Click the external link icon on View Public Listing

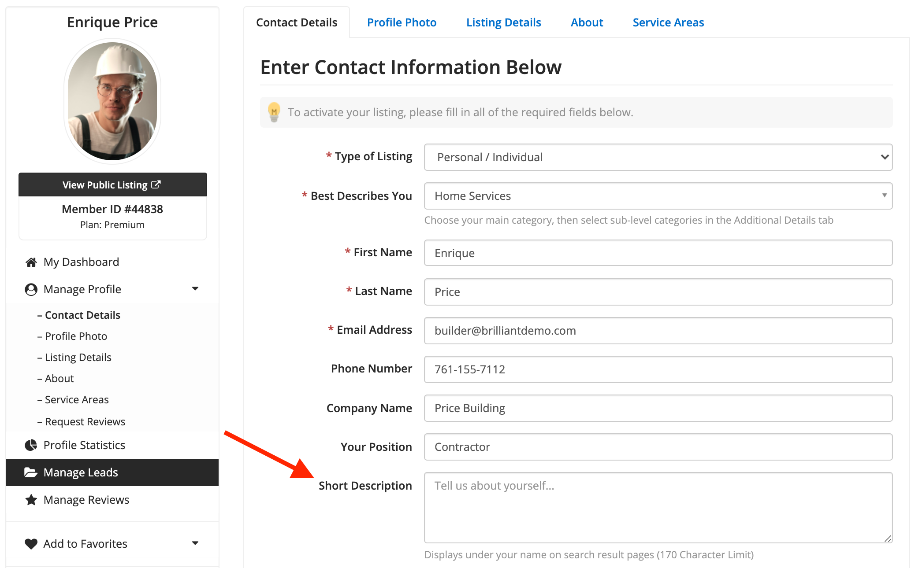click(156, 184)
